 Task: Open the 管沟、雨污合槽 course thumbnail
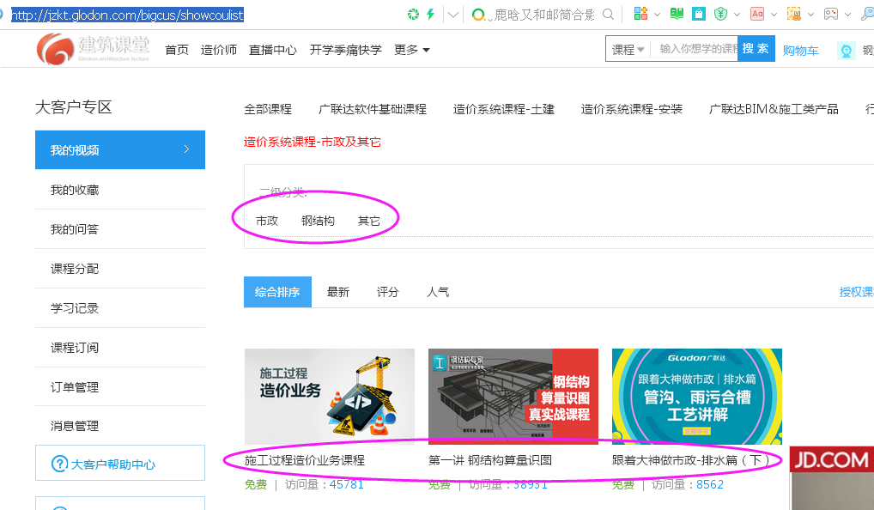697,397
